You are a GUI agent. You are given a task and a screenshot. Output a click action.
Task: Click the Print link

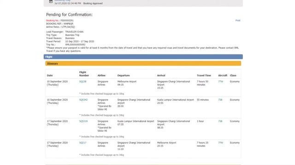[x=238, y=20]
